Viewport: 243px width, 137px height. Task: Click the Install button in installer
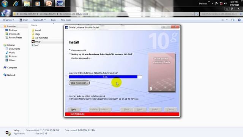coord(155,110)
